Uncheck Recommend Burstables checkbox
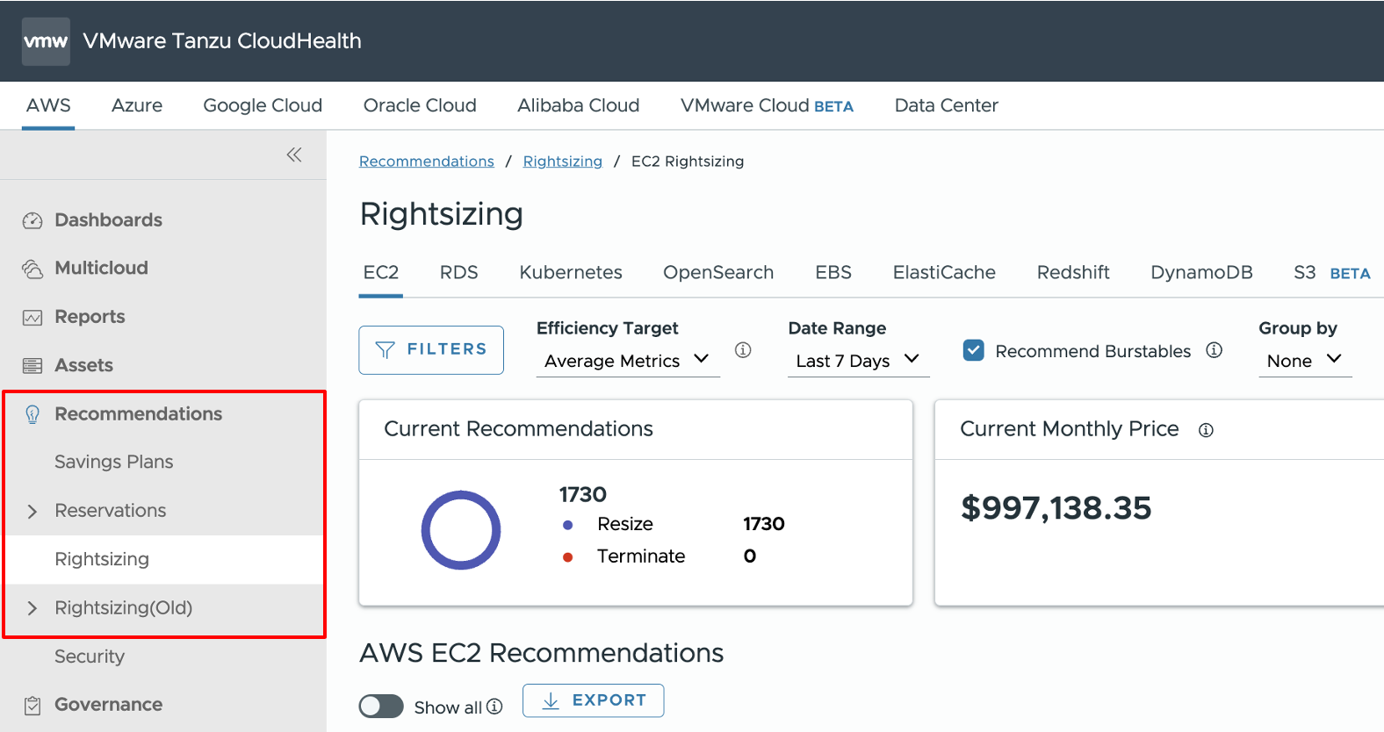1384x732 pixels. pos(973,350)
